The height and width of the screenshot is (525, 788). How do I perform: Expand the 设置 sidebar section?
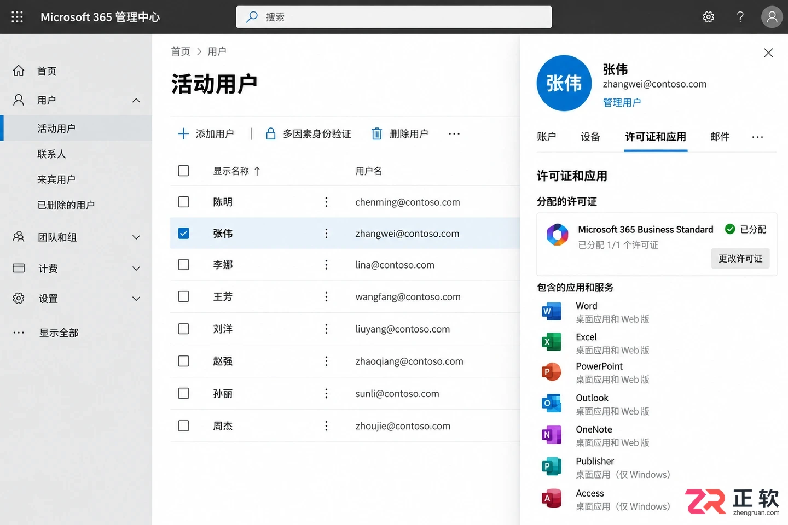(x=136, y=299)
